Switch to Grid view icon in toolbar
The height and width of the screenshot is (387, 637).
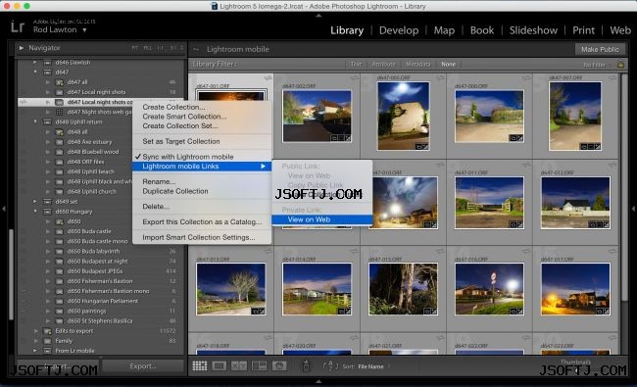coord(200,365)
